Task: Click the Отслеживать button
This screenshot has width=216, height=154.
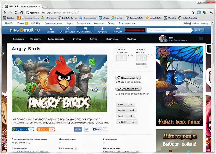Action: coord(128,89)
